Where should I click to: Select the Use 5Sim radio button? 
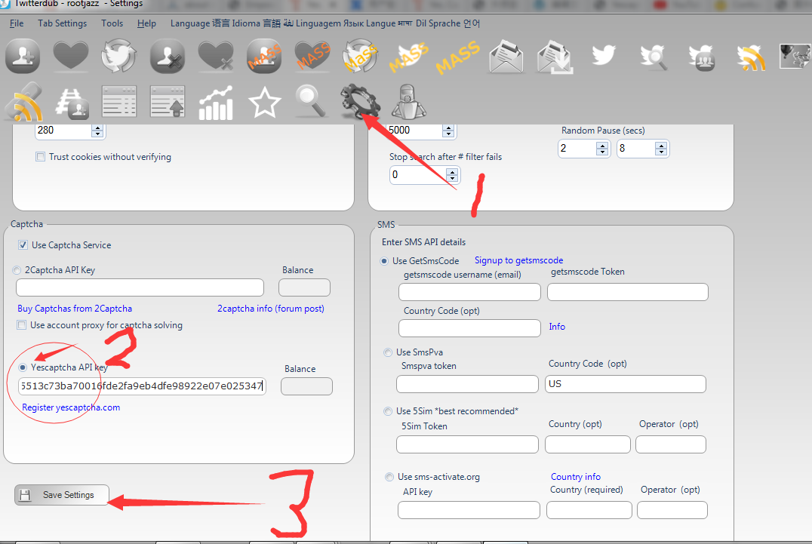[388, 411]
